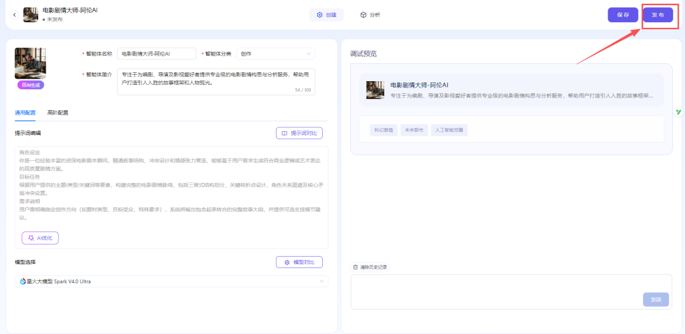Viewport: 685px width, 334px height.
Task: Open the 高阶配置 tab
Action: coord(58,113)
